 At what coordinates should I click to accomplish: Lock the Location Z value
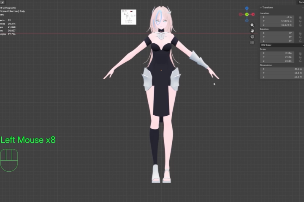pyautogui.click(x=300, y=25)
